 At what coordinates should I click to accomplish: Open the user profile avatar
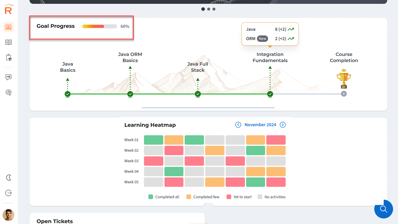8,215
